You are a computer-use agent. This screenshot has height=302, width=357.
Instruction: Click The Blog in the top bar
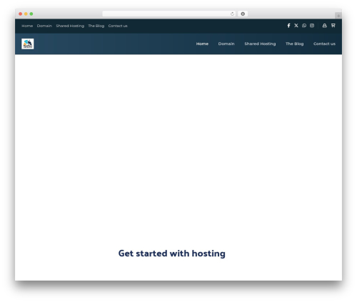[96, 26]
